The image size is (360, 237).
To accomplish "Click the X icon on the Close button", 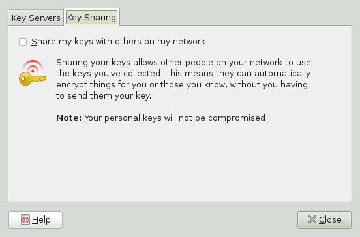I will pos(312,219).
